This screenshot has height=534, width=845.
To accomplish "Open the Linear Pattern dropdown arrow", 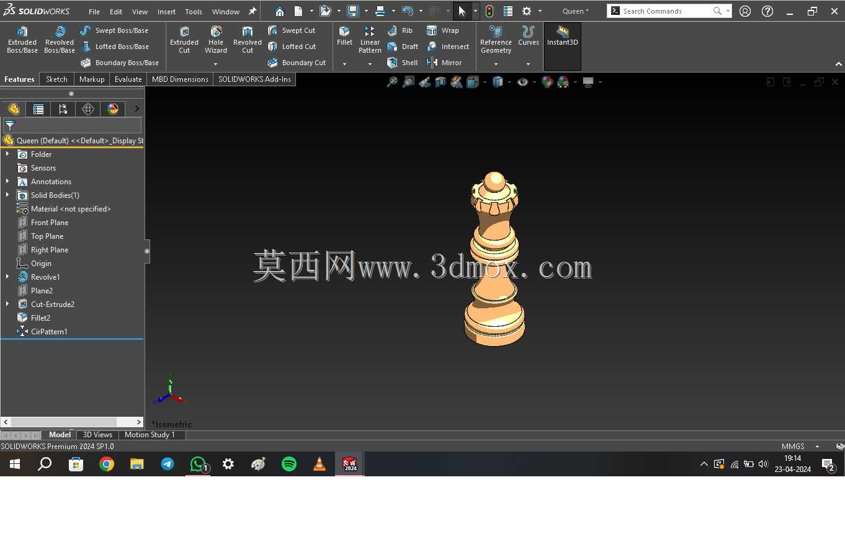I will click(370, 64).
